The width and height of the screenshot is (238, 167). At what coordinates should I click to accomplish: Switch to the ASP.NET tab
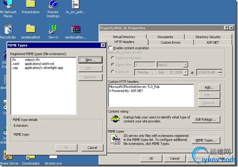click(x=213, y=42)
